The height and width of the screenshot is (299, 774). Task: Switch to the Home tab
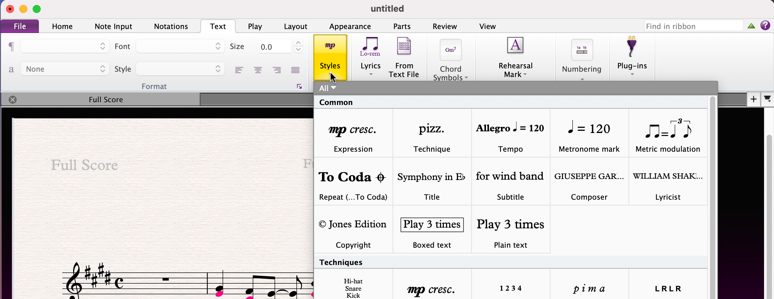click(x=62, y=26)
